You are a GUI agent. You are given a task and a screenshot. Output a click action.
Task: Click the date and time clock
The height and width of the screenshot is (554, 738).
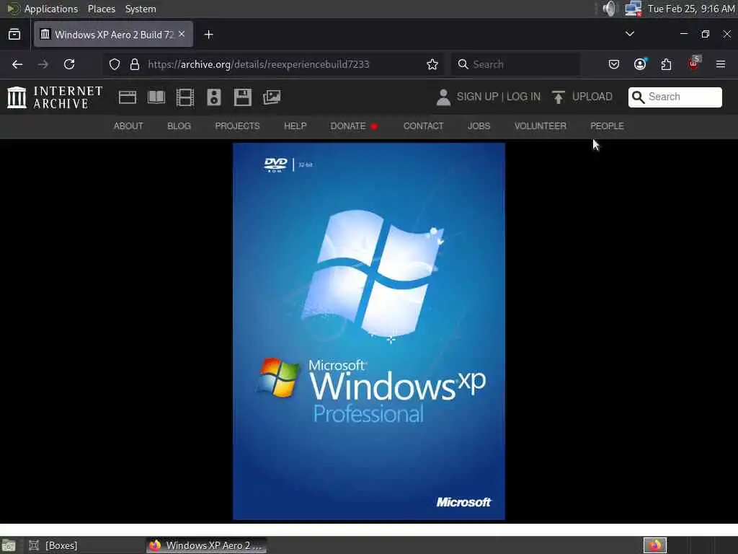coord(691,9)
